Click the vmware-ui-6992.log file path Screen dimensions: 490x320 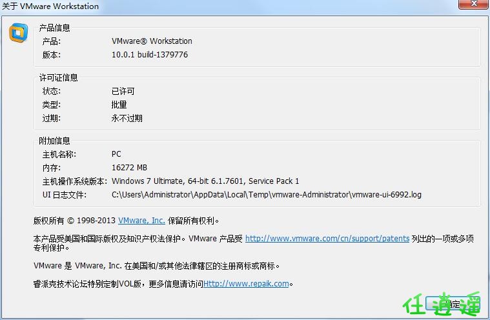point(267,195)
